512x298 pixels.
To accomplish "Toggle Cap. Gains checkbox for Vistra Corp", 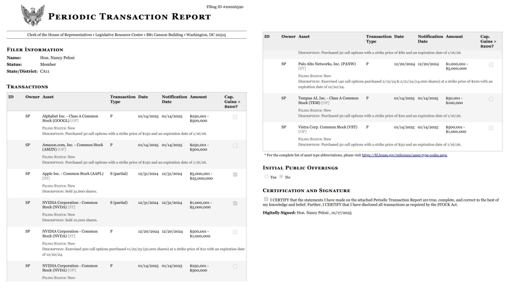I will pos(491,128).
